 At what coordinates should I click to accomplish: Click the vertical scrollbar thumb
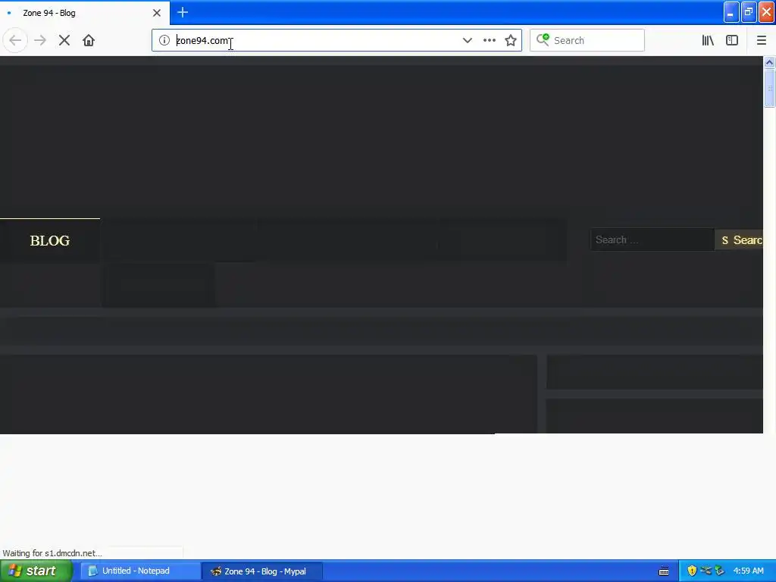click(x=769, y=88)
